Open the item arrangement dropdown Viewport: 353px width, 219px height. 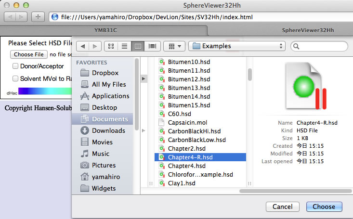174,46
